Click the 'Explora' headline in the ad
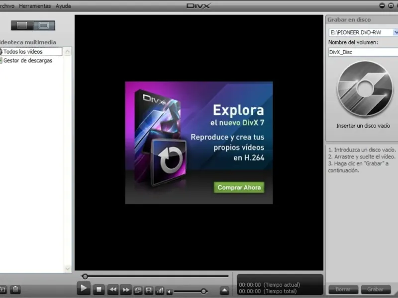This screenshot has width=398, height=298. click(x=238, y=110)
